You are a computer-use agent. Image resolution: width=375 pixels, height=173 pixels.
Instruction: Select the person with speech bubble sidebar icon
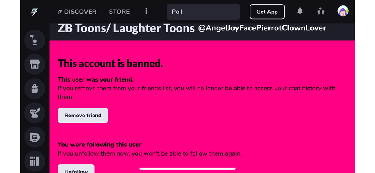[35, 40]
